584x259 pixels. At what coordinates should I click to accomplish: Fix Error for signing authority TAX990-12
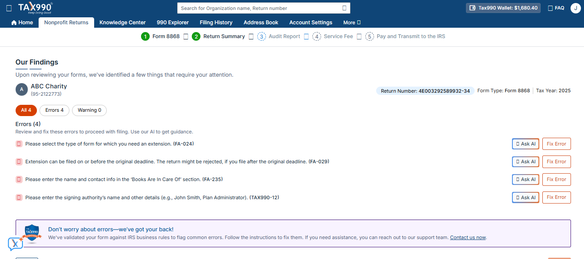point(557,197)
